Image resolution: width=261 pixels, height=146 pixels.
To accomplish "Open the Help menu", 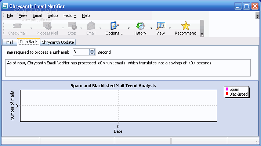I will click(x=86, y=15).
